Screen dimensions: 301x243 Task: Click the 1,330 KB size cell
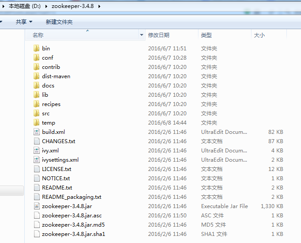point(272,206)
